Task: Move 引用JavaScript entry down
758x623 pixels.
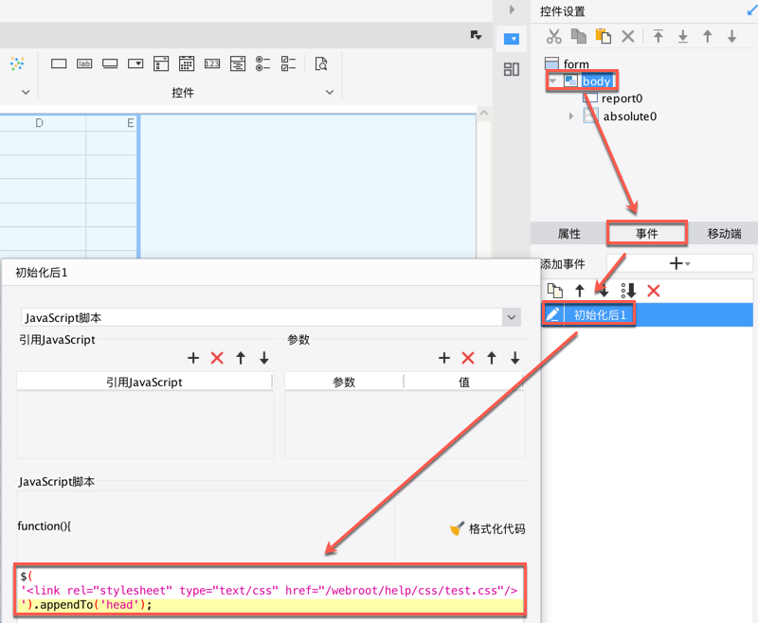Action: click(264, 358)
